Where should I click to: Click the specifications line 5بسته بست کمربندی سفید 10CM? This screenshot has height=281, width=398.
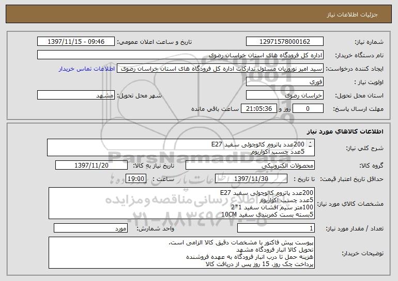pos(267,214)
